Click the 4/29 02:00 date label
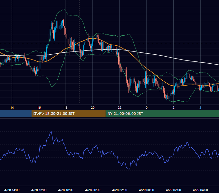This screenshot has width=219, height=193. [173, 190]
